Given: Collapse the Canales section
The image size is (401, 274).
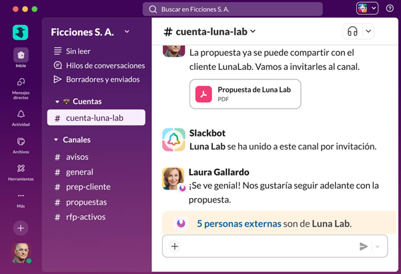Looking at the screenshot, I should coord(56,140).
